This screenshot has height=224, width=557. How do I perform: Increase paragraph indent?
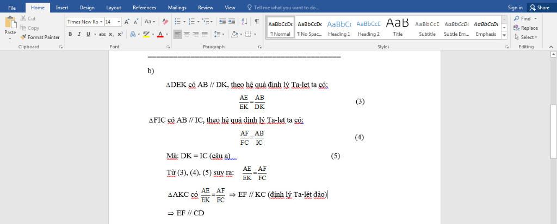tap(232, 22)
